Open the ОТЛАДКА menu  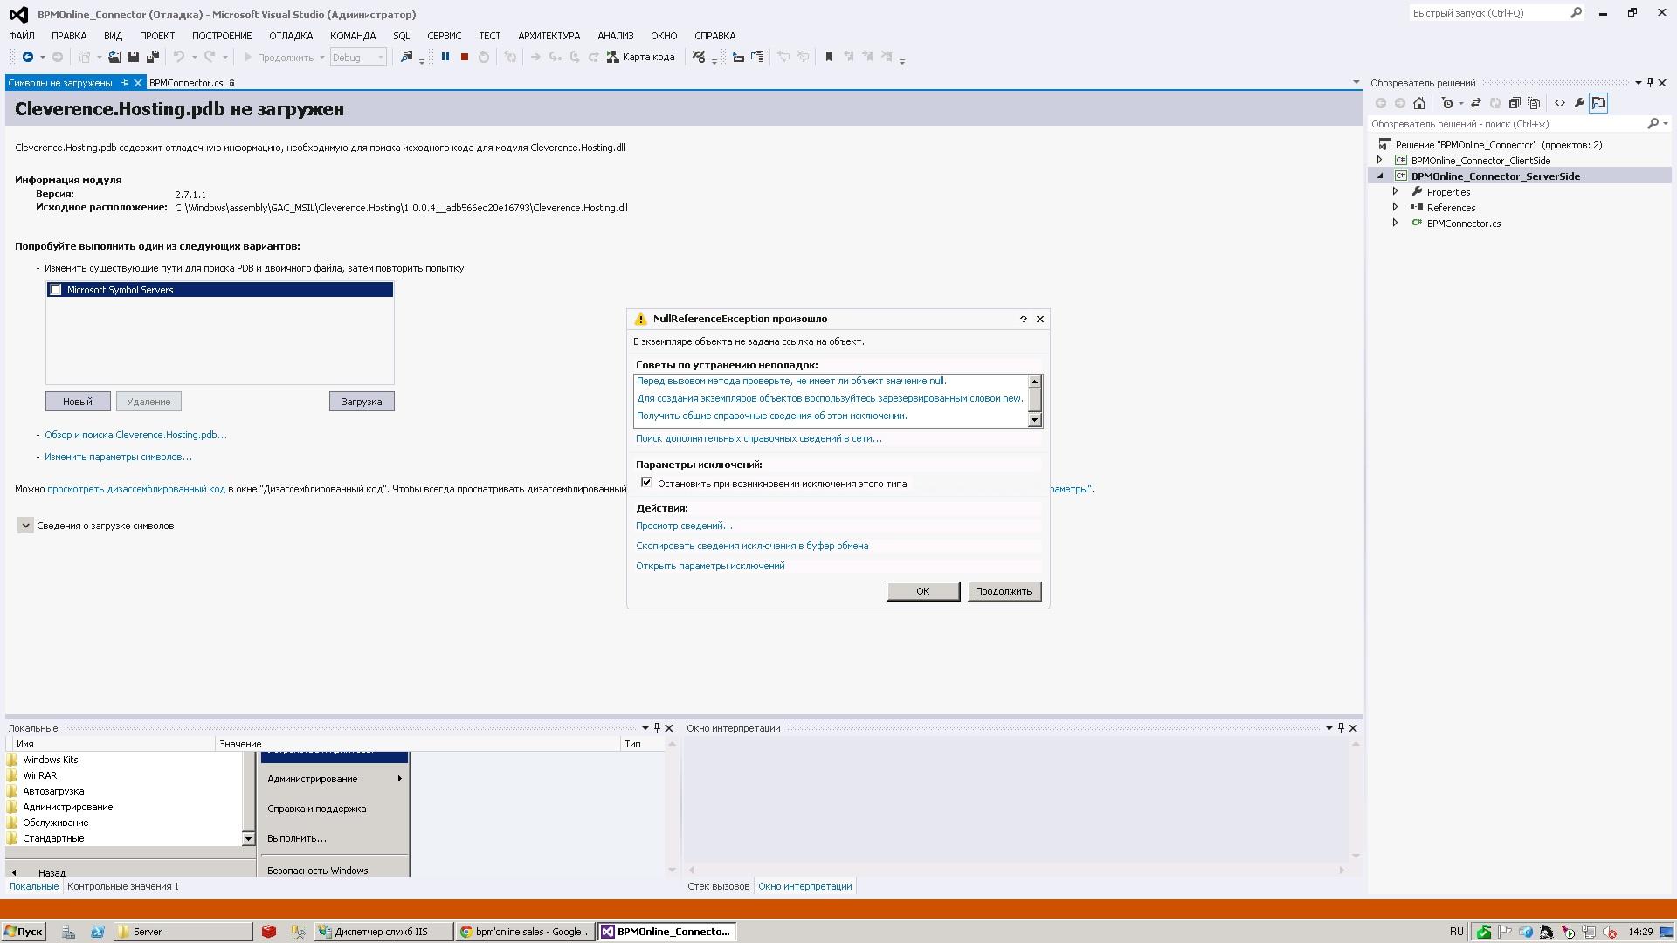[291, 36]
